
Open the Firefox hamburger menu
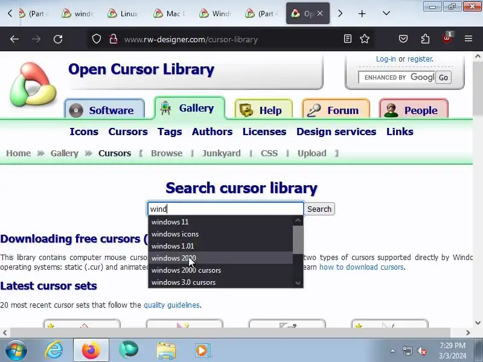pyautogui.click(x=469, y=39)
